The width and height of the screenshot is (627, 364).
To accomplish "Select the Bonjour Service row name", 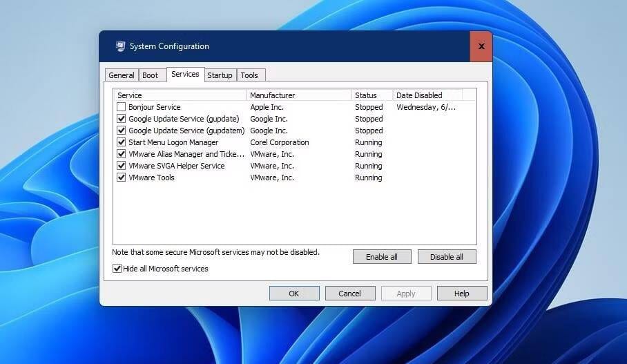I will [x=155, y=107].
